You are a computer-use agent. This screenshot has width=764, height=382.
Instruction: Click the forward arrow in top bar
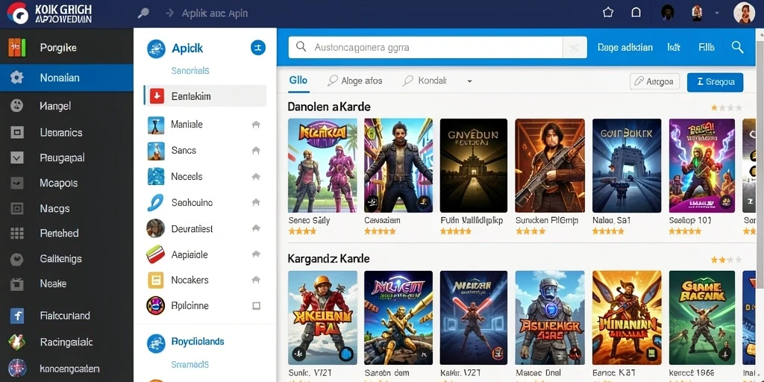pyautogui.click(x=169, y=13)
